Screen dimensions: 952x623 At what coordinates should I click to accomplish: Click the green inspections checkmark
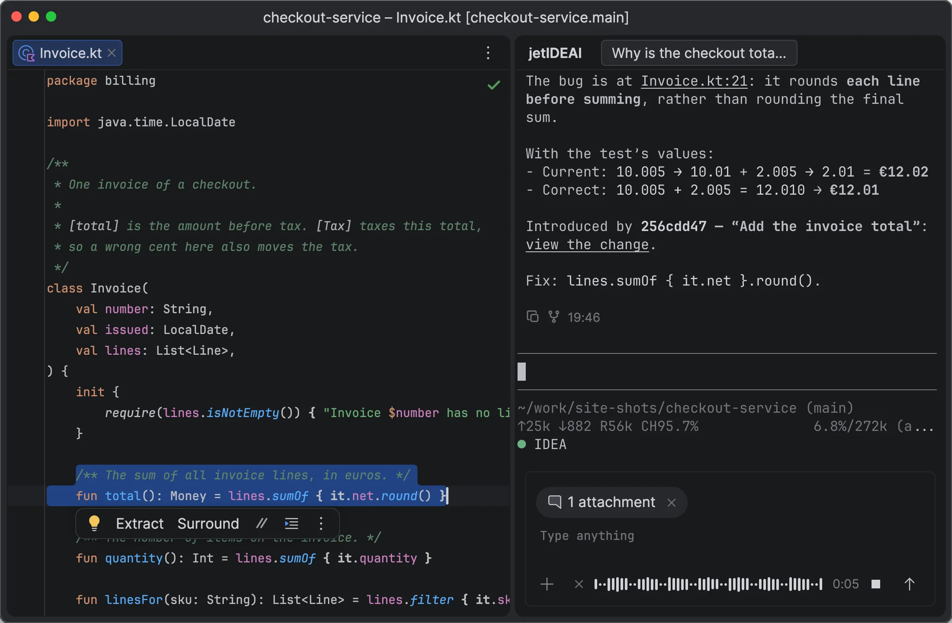(494, 85)
